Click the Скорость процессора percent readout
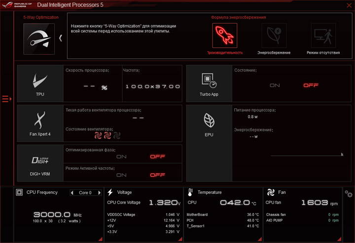 click(x=95, y=87)
